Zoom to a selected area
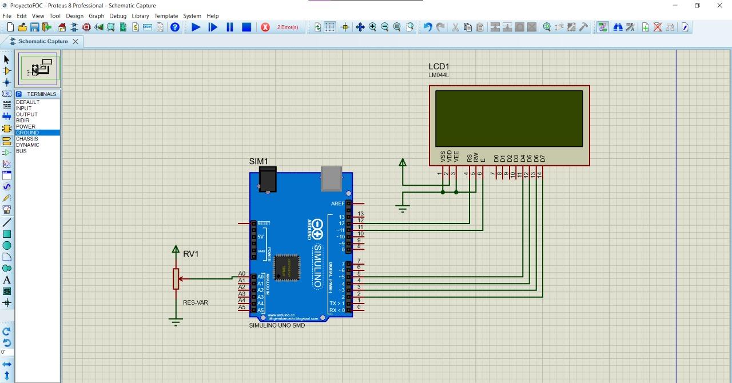Screen dimensions: 732x383 (x=410, y=27)
